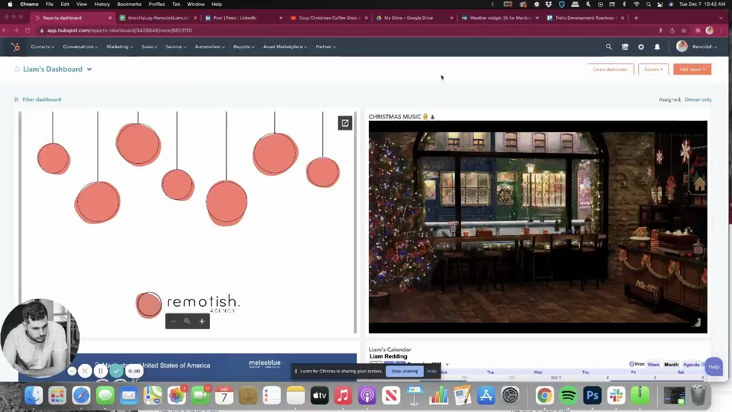Click the Owner only assigned link

coord(698,100)
